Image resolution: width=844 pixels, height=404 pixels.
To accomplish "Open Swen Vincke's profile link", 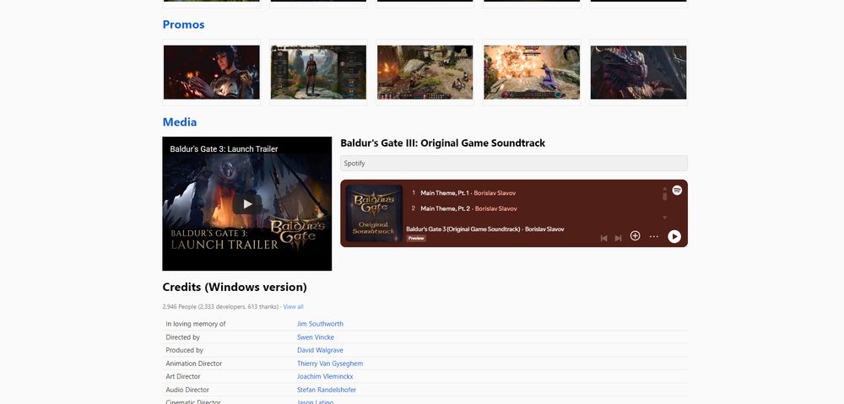I will pyautogui.click(x=316, y=337).
